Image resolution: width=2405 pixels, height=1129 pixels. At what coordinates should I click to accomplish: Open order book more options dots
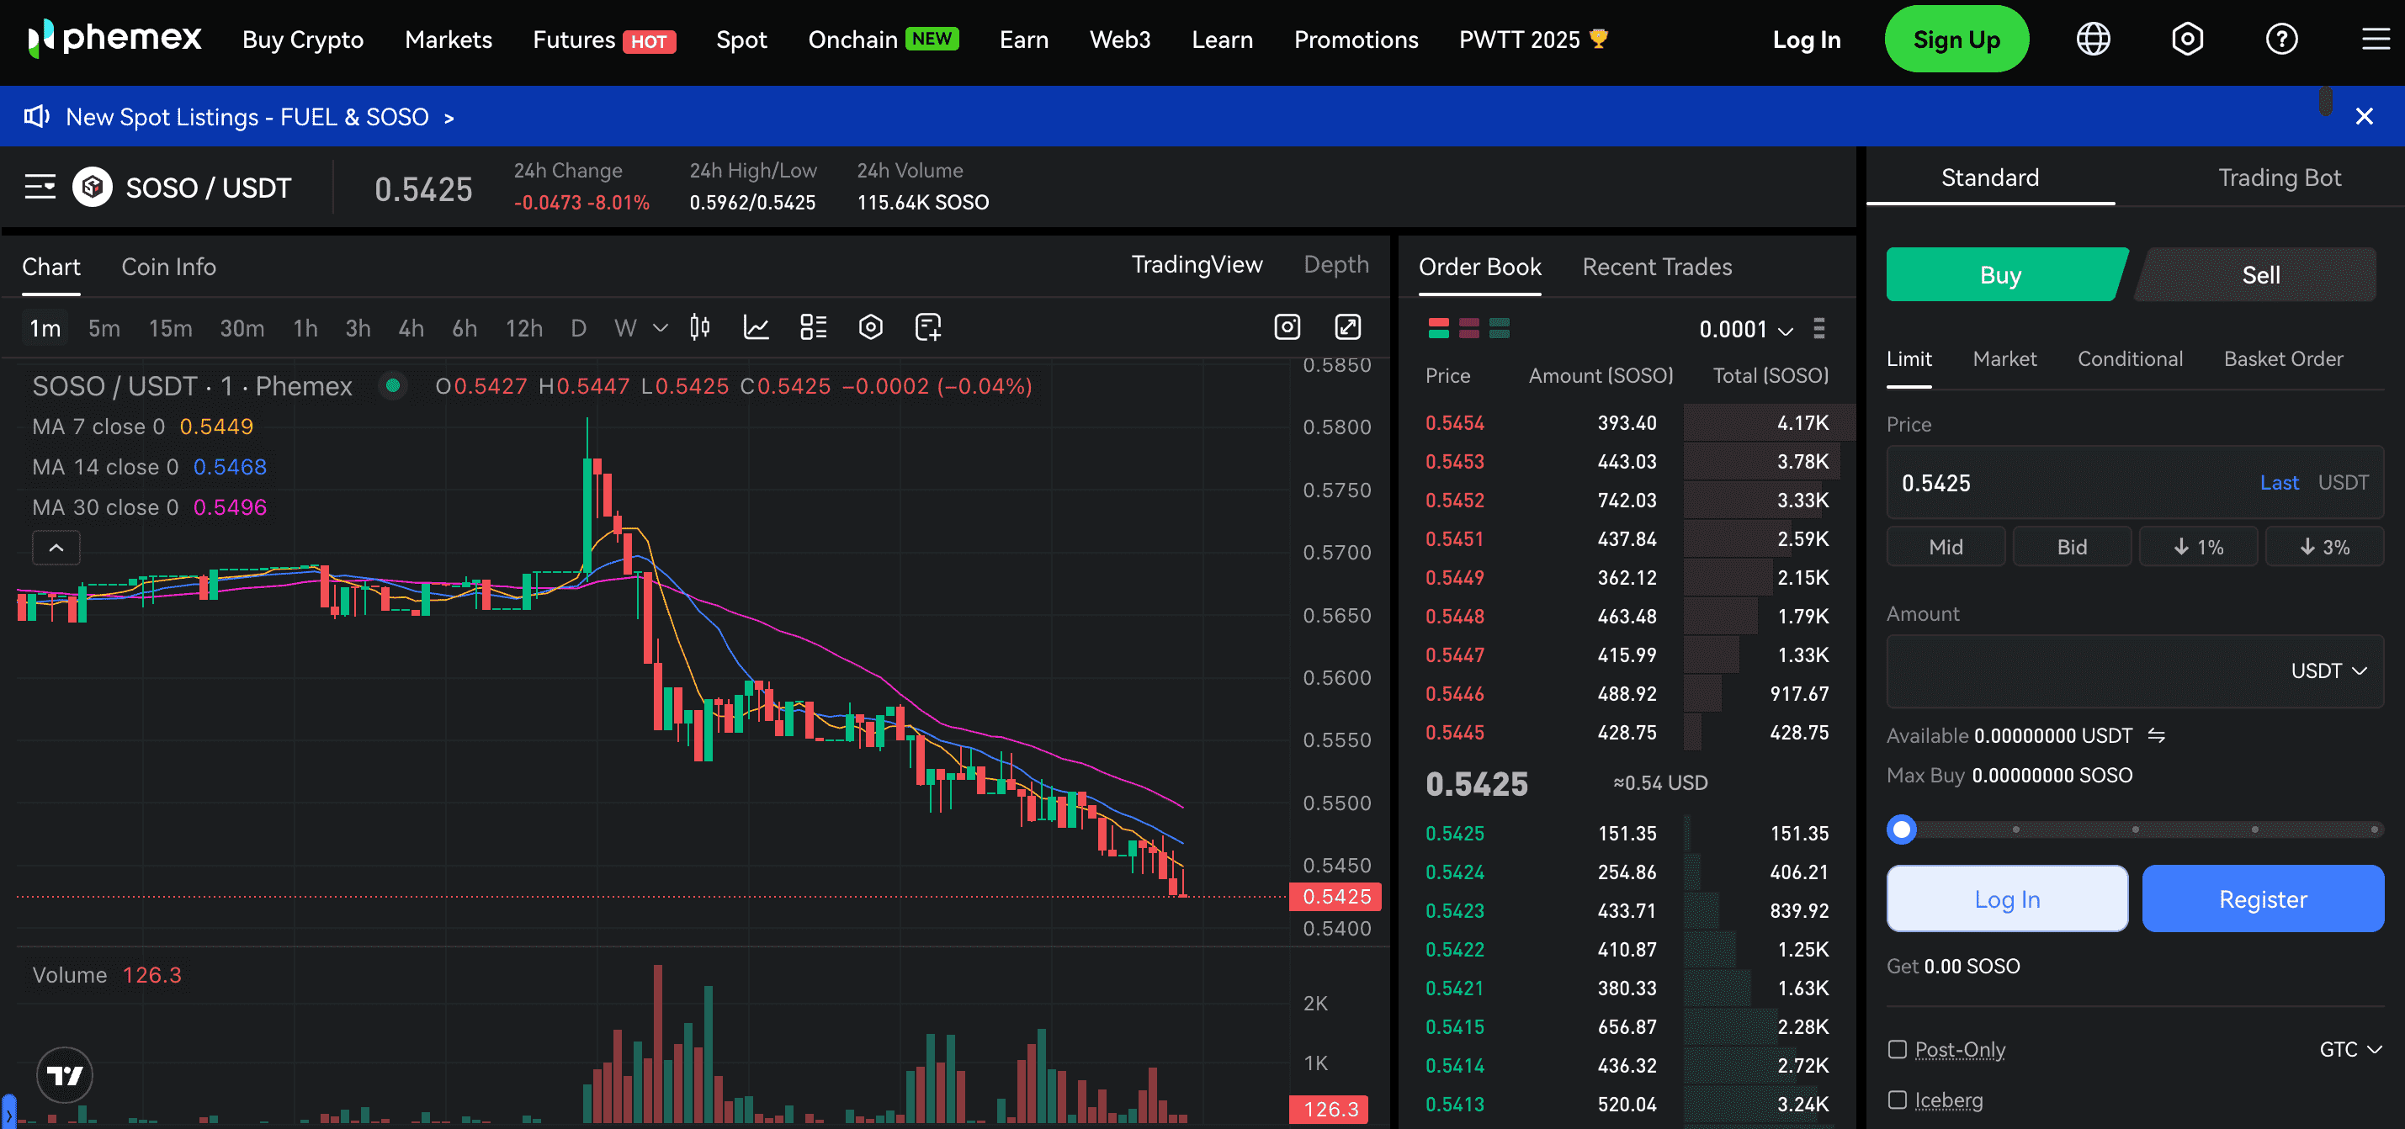pos(1818,328)
